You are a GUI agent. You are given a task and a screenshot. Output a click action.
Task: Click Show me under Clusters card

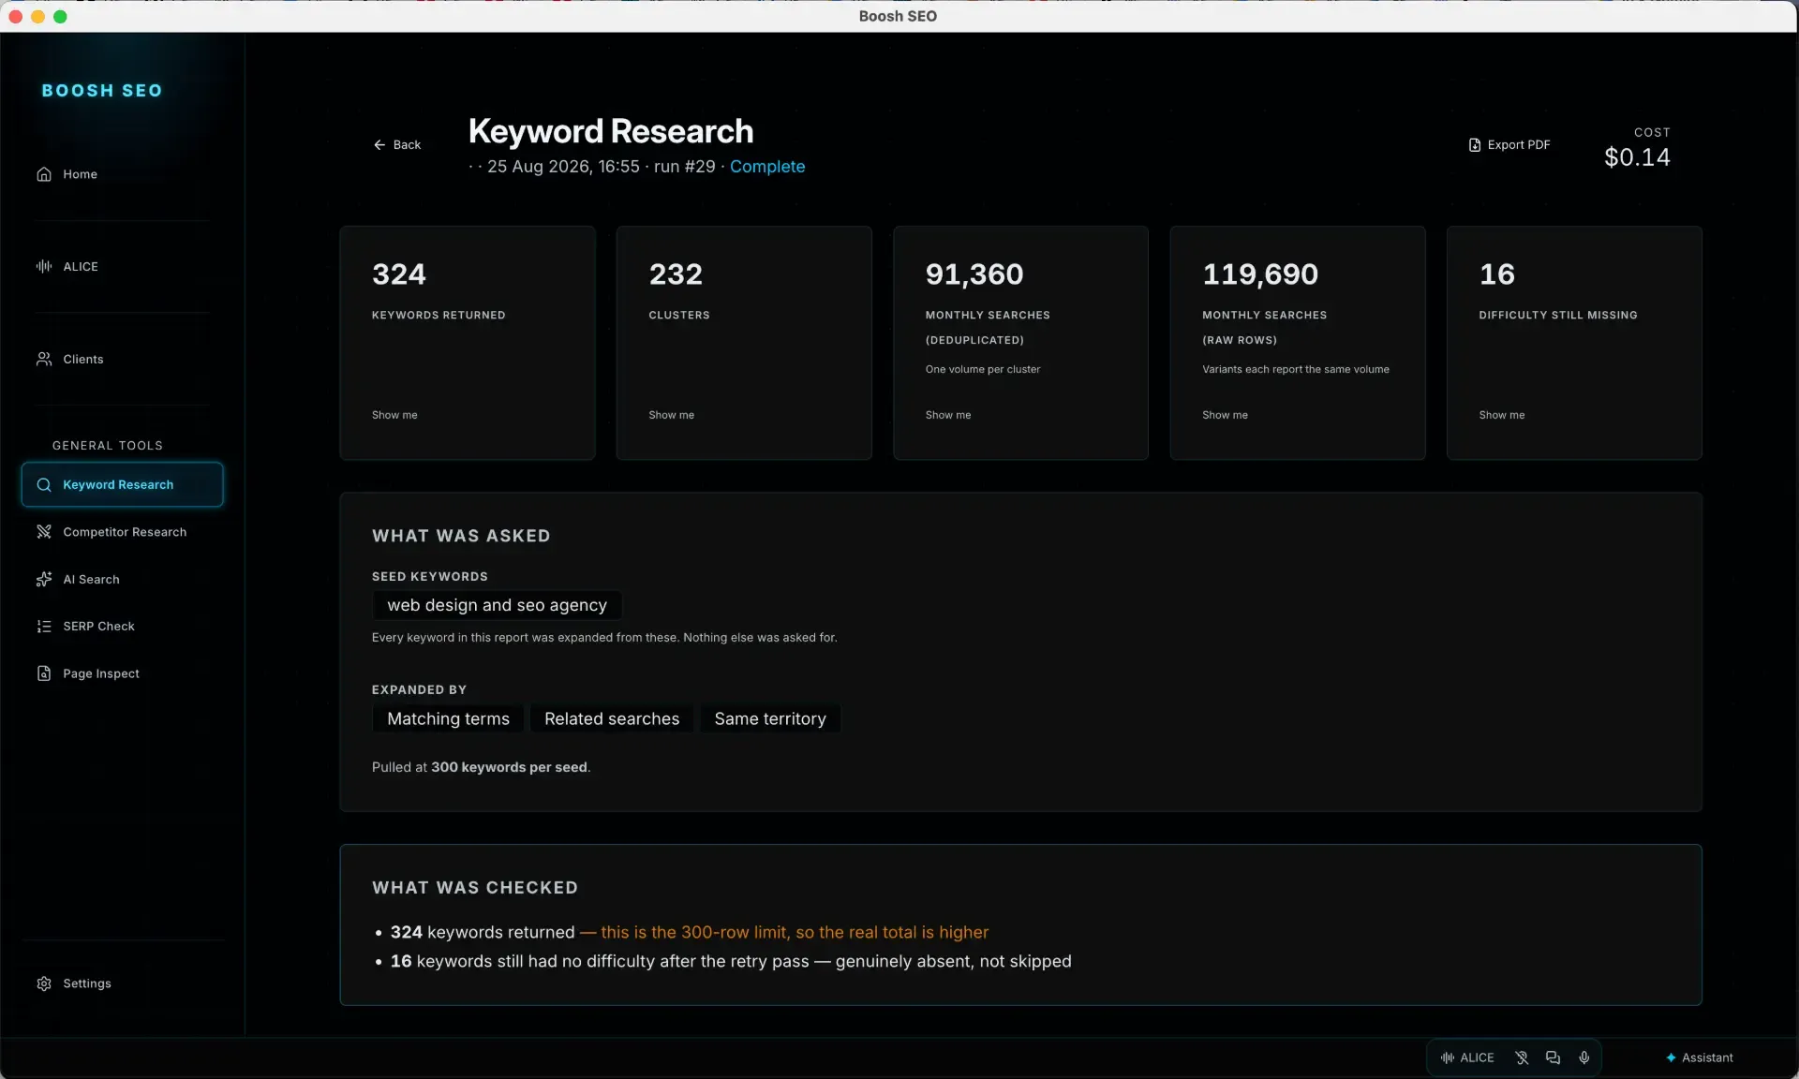671,415
